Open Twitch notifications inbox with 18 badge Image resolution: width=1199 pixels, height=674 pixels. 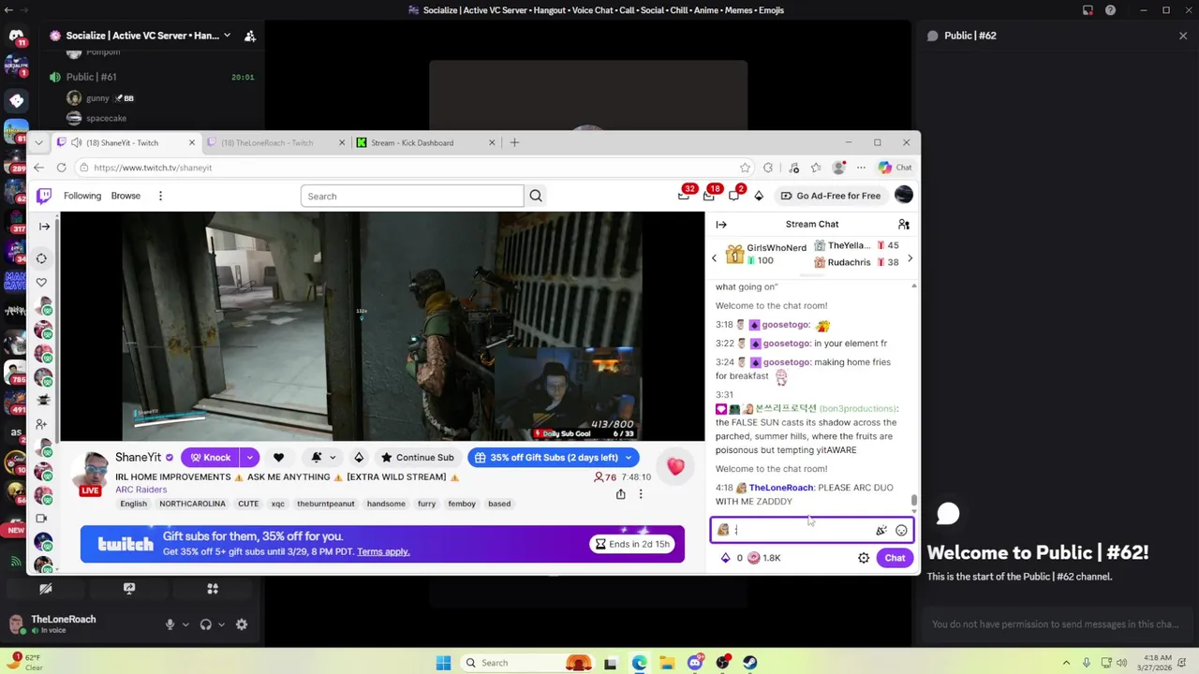pyautogui.click(x=710, y=195)
